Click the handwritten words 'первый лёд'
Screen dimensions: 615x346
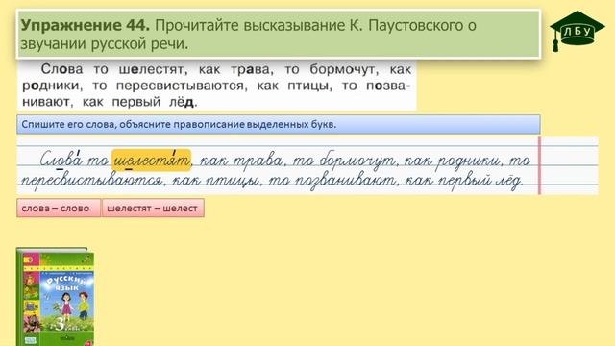[x=480, y=180]
